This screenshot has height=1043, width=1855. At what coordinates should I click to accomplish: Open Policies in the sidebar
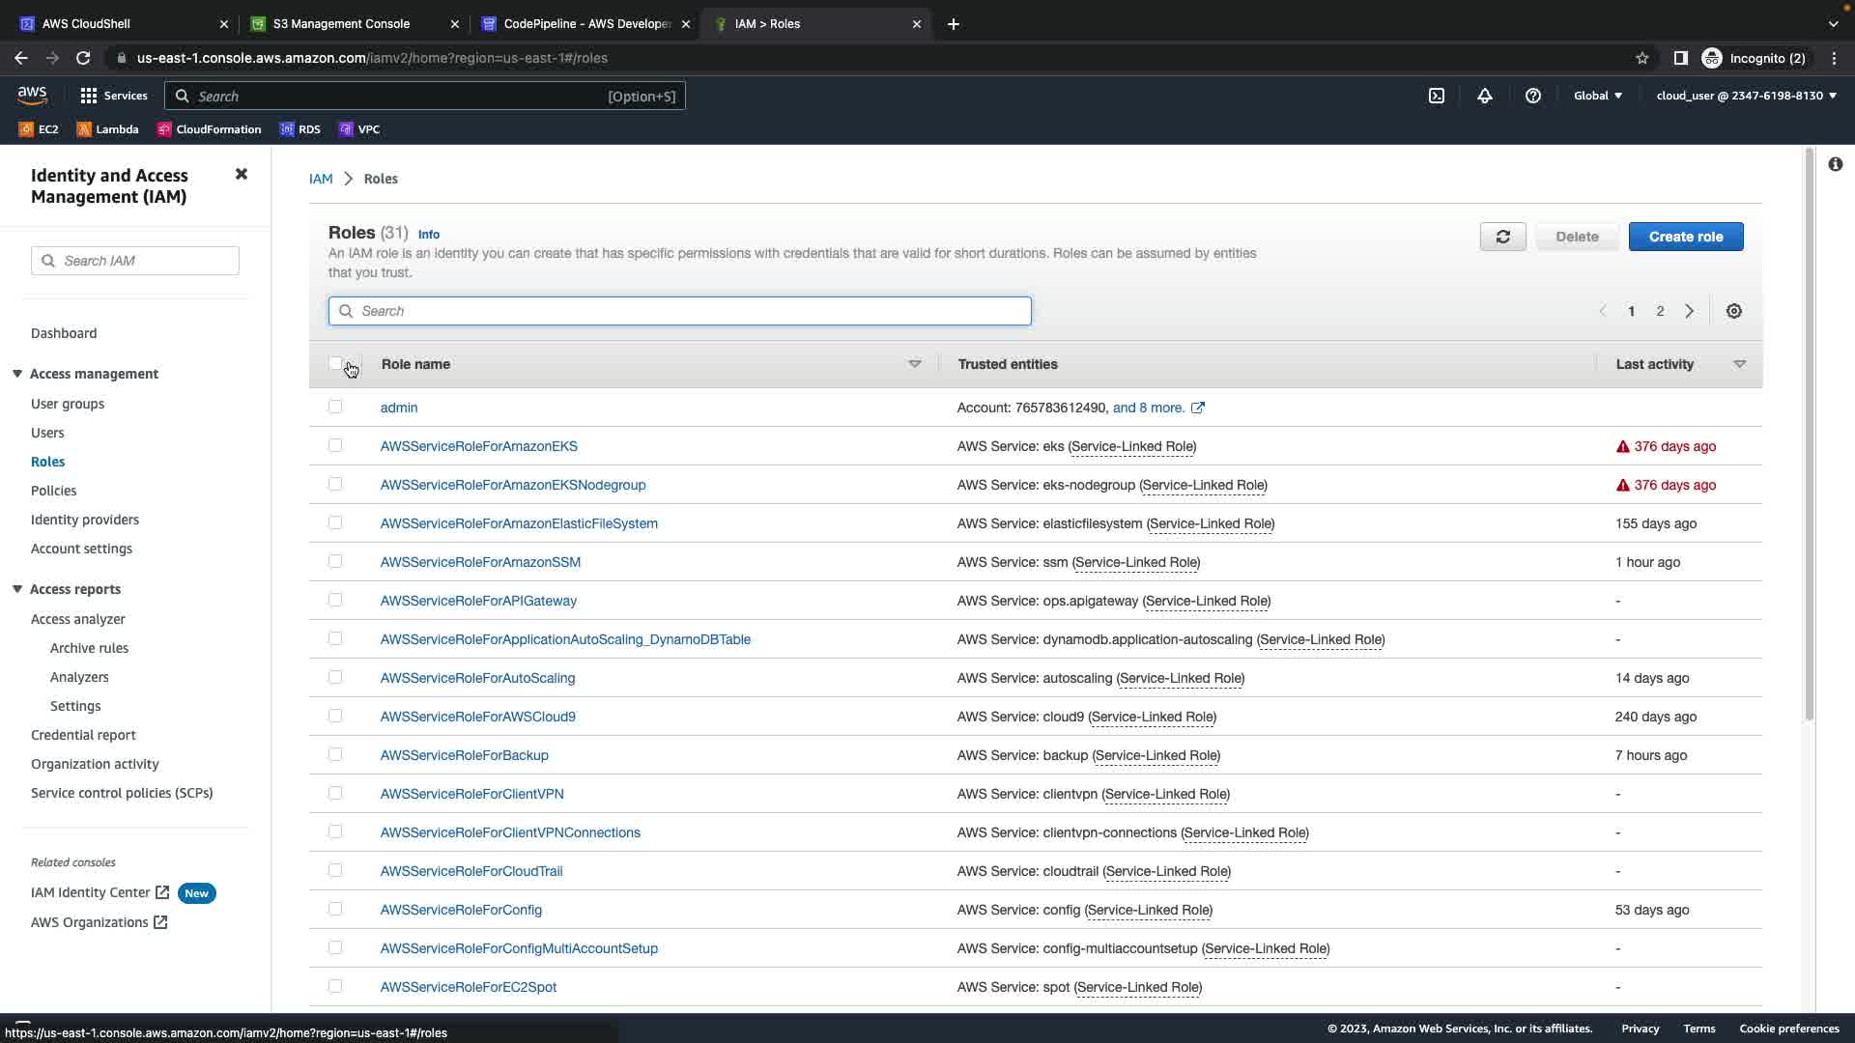click(x=53, y=491)
